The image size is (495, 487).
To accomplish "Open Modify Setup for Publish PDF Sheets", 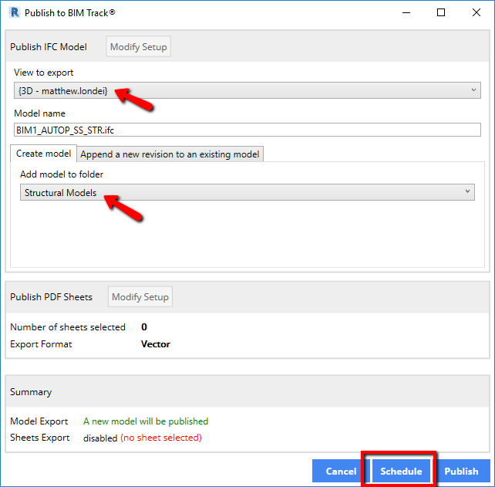I will pyautogui.click(x=140, y=296).
